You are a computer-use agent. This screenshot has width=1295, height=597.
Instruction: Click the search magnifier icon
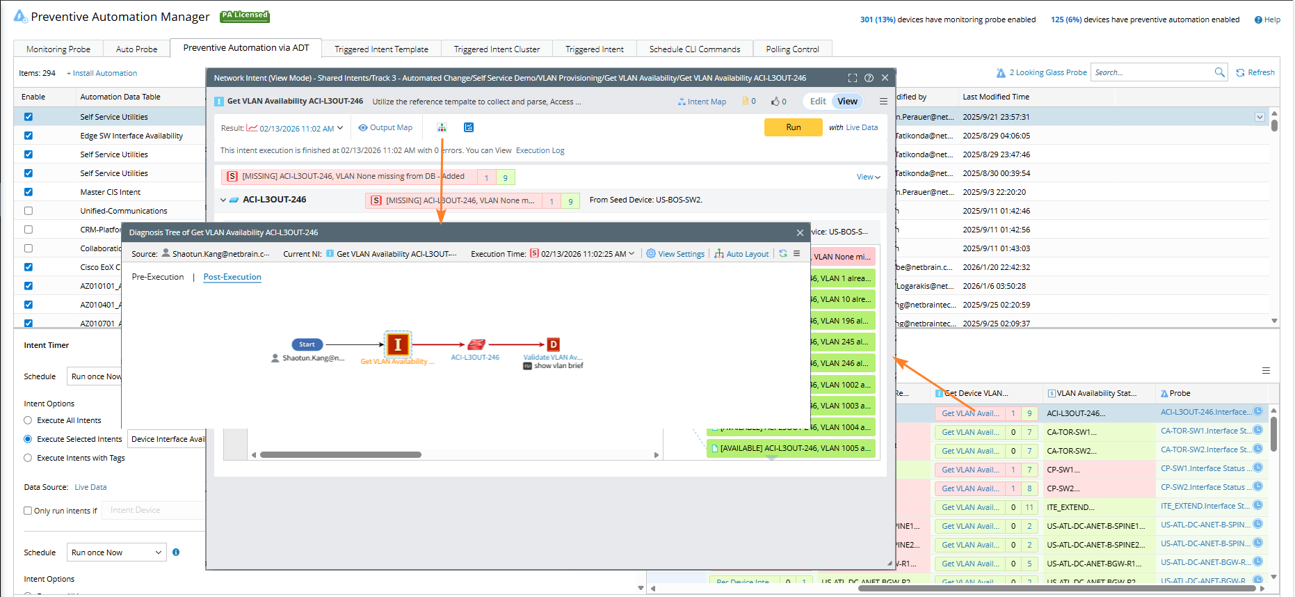(x=1219, y=72)
